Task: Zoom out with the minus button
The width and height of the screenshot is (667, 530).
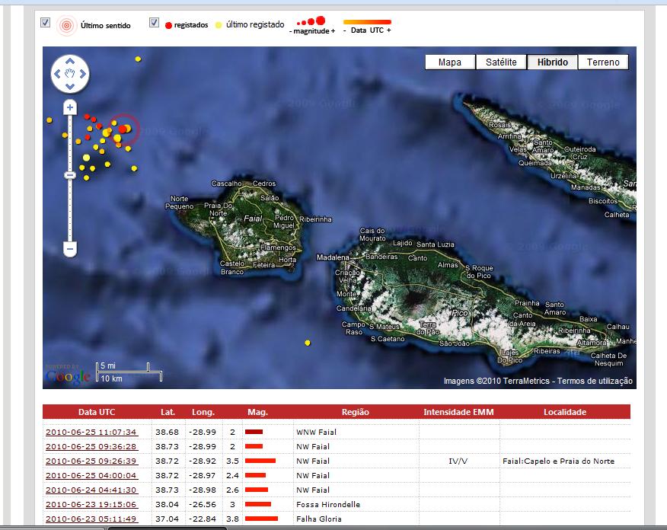Action: [x=70, y=249]
